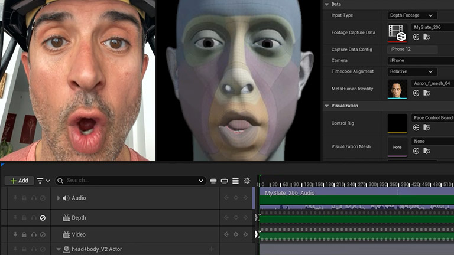Lock the Video track
Viewport: 454px width, 255px height.
(x=24, y=234)
